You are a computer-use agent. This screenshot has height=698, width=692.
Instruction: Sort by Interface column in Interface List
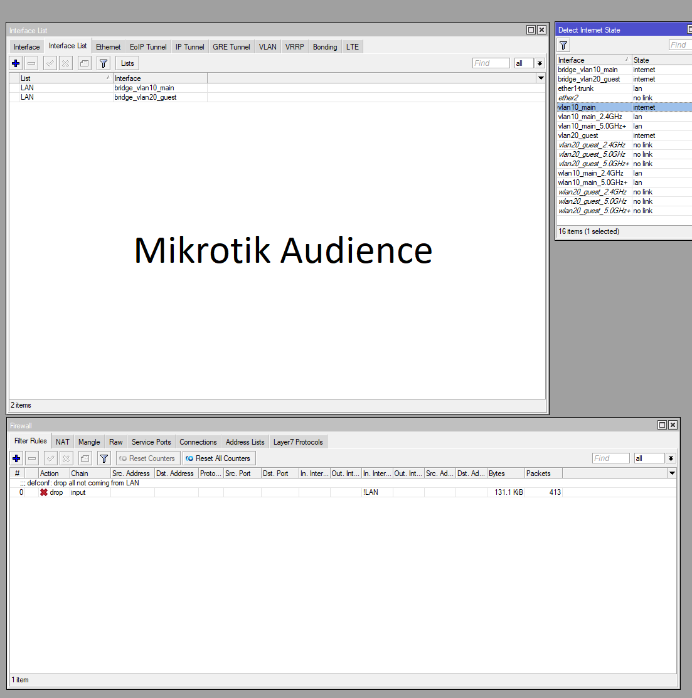pos(160,78)
